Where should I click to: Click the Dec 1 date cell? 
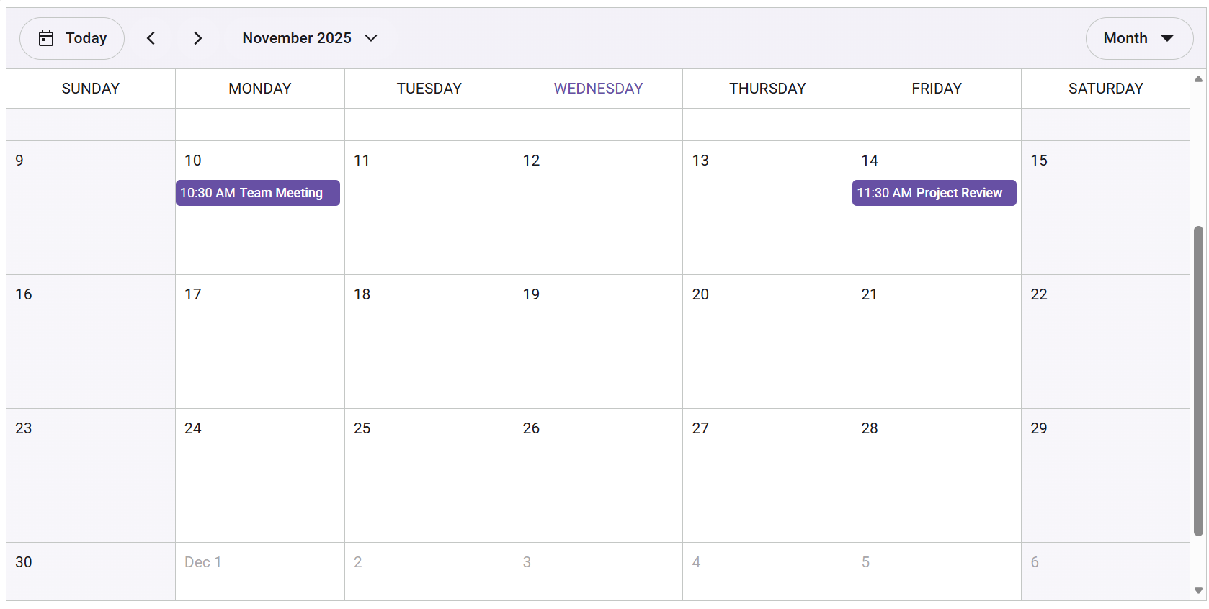259,571
